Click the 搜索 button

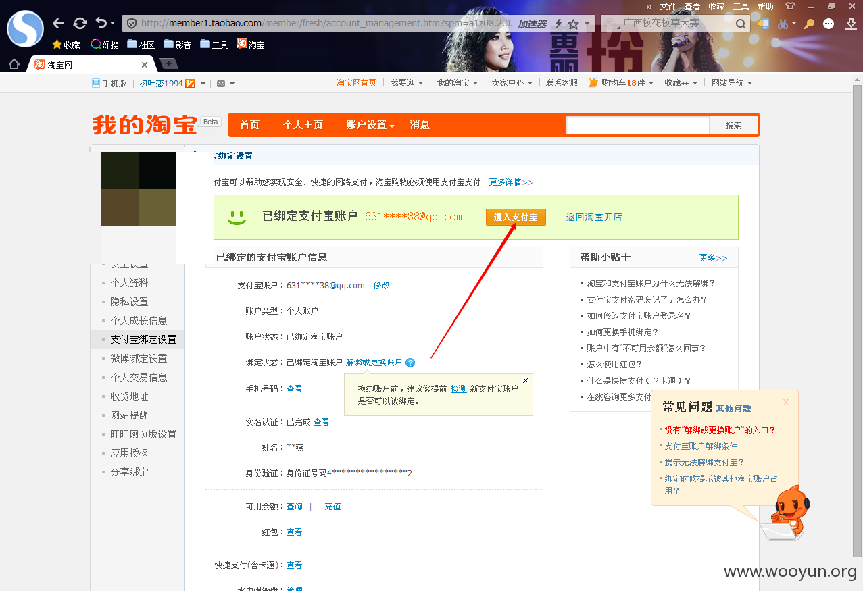(x=733, y=125)
